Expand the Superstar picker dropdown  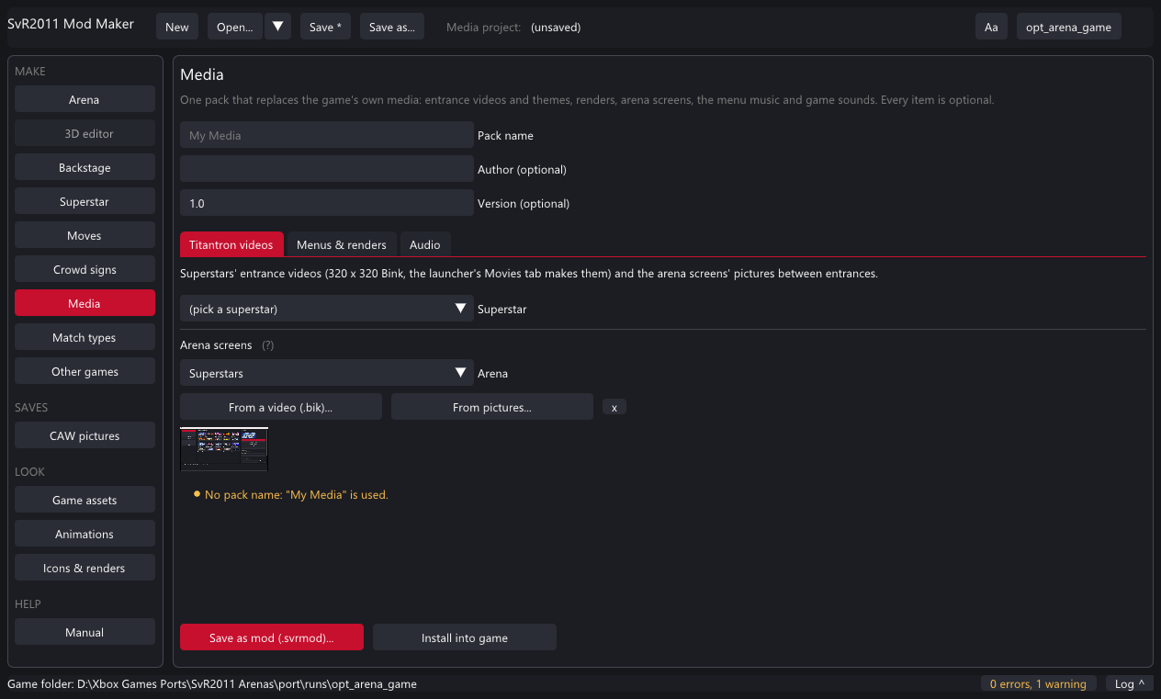pos(327,309)
